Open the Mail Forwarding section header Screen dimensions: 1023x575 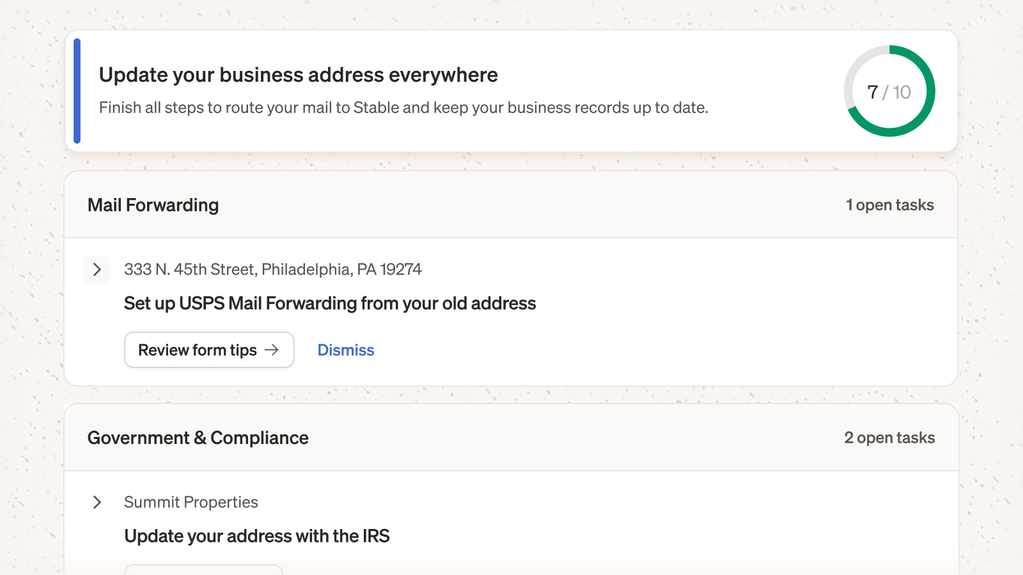(511, 205)
